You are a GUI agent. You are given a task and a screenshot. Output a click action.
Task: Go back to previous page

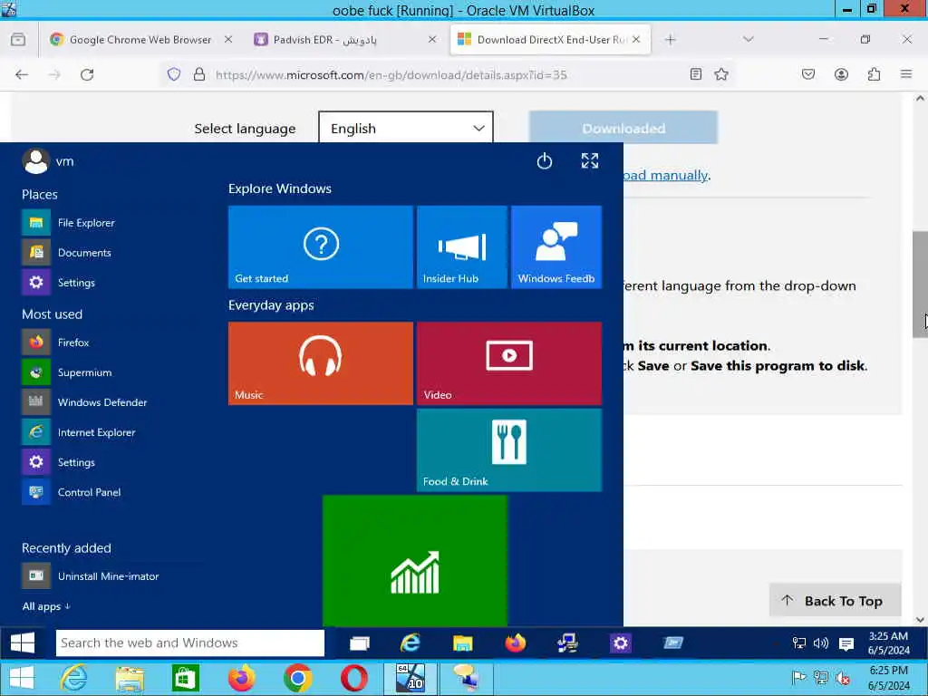tap(22, 74)
